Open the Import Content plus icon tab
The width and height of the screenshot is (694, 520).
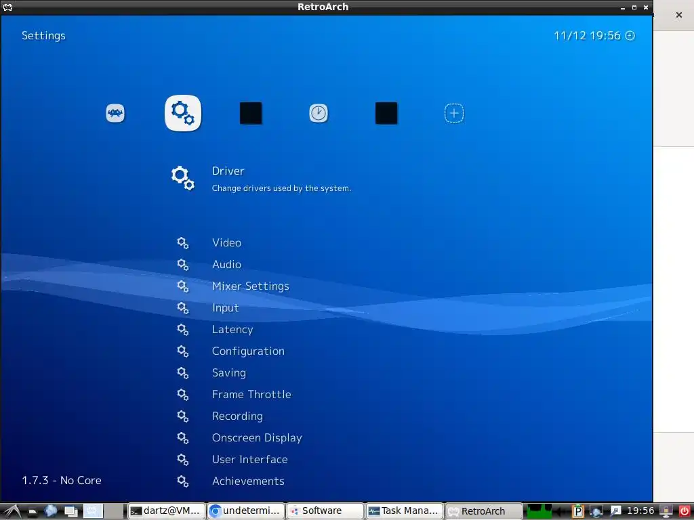[x=453, y=113]
